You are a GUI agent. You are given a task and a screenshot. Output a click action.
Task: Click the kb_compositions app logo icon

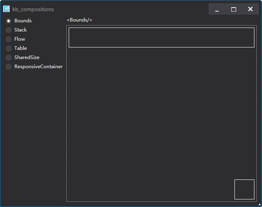point(6,9)
